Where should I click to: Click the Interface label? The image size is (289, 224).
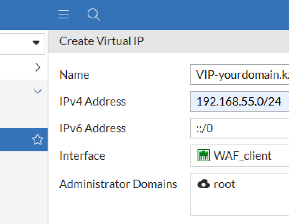click(82, 156)
